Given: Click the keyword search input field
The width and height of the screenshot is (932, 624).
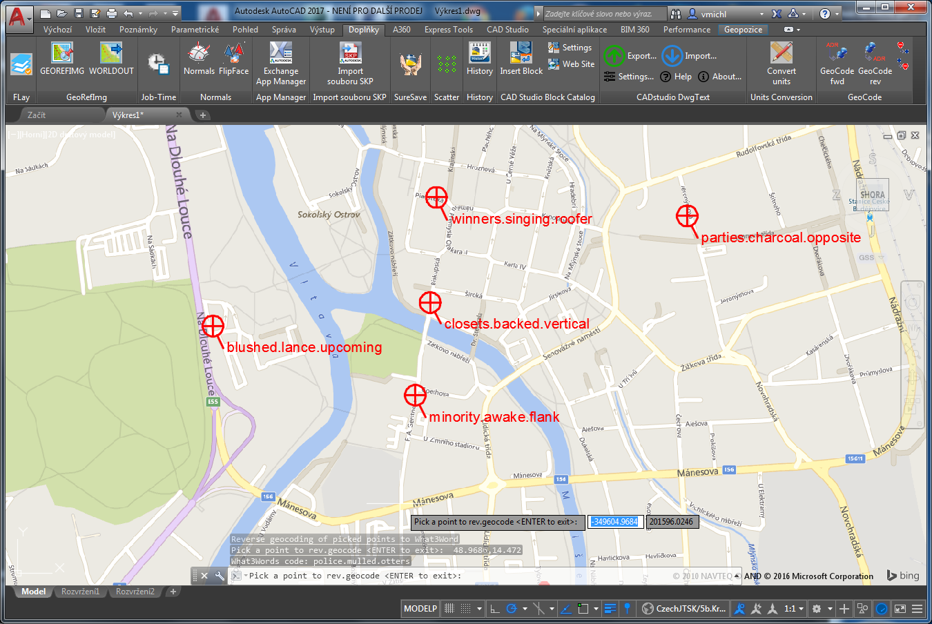Looking at the screenshot, I should (605, 14).
